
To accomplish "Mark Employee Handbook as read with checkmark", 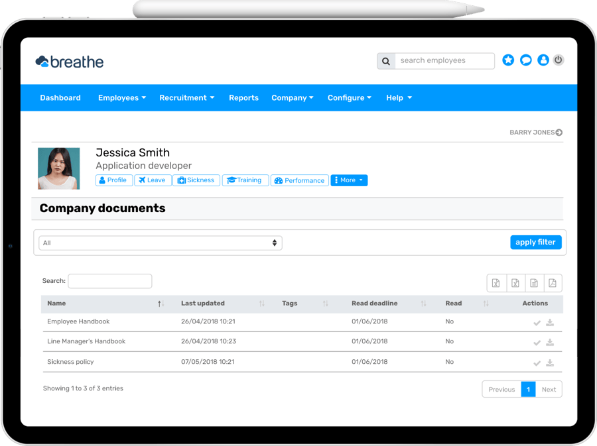I will 537,323.
